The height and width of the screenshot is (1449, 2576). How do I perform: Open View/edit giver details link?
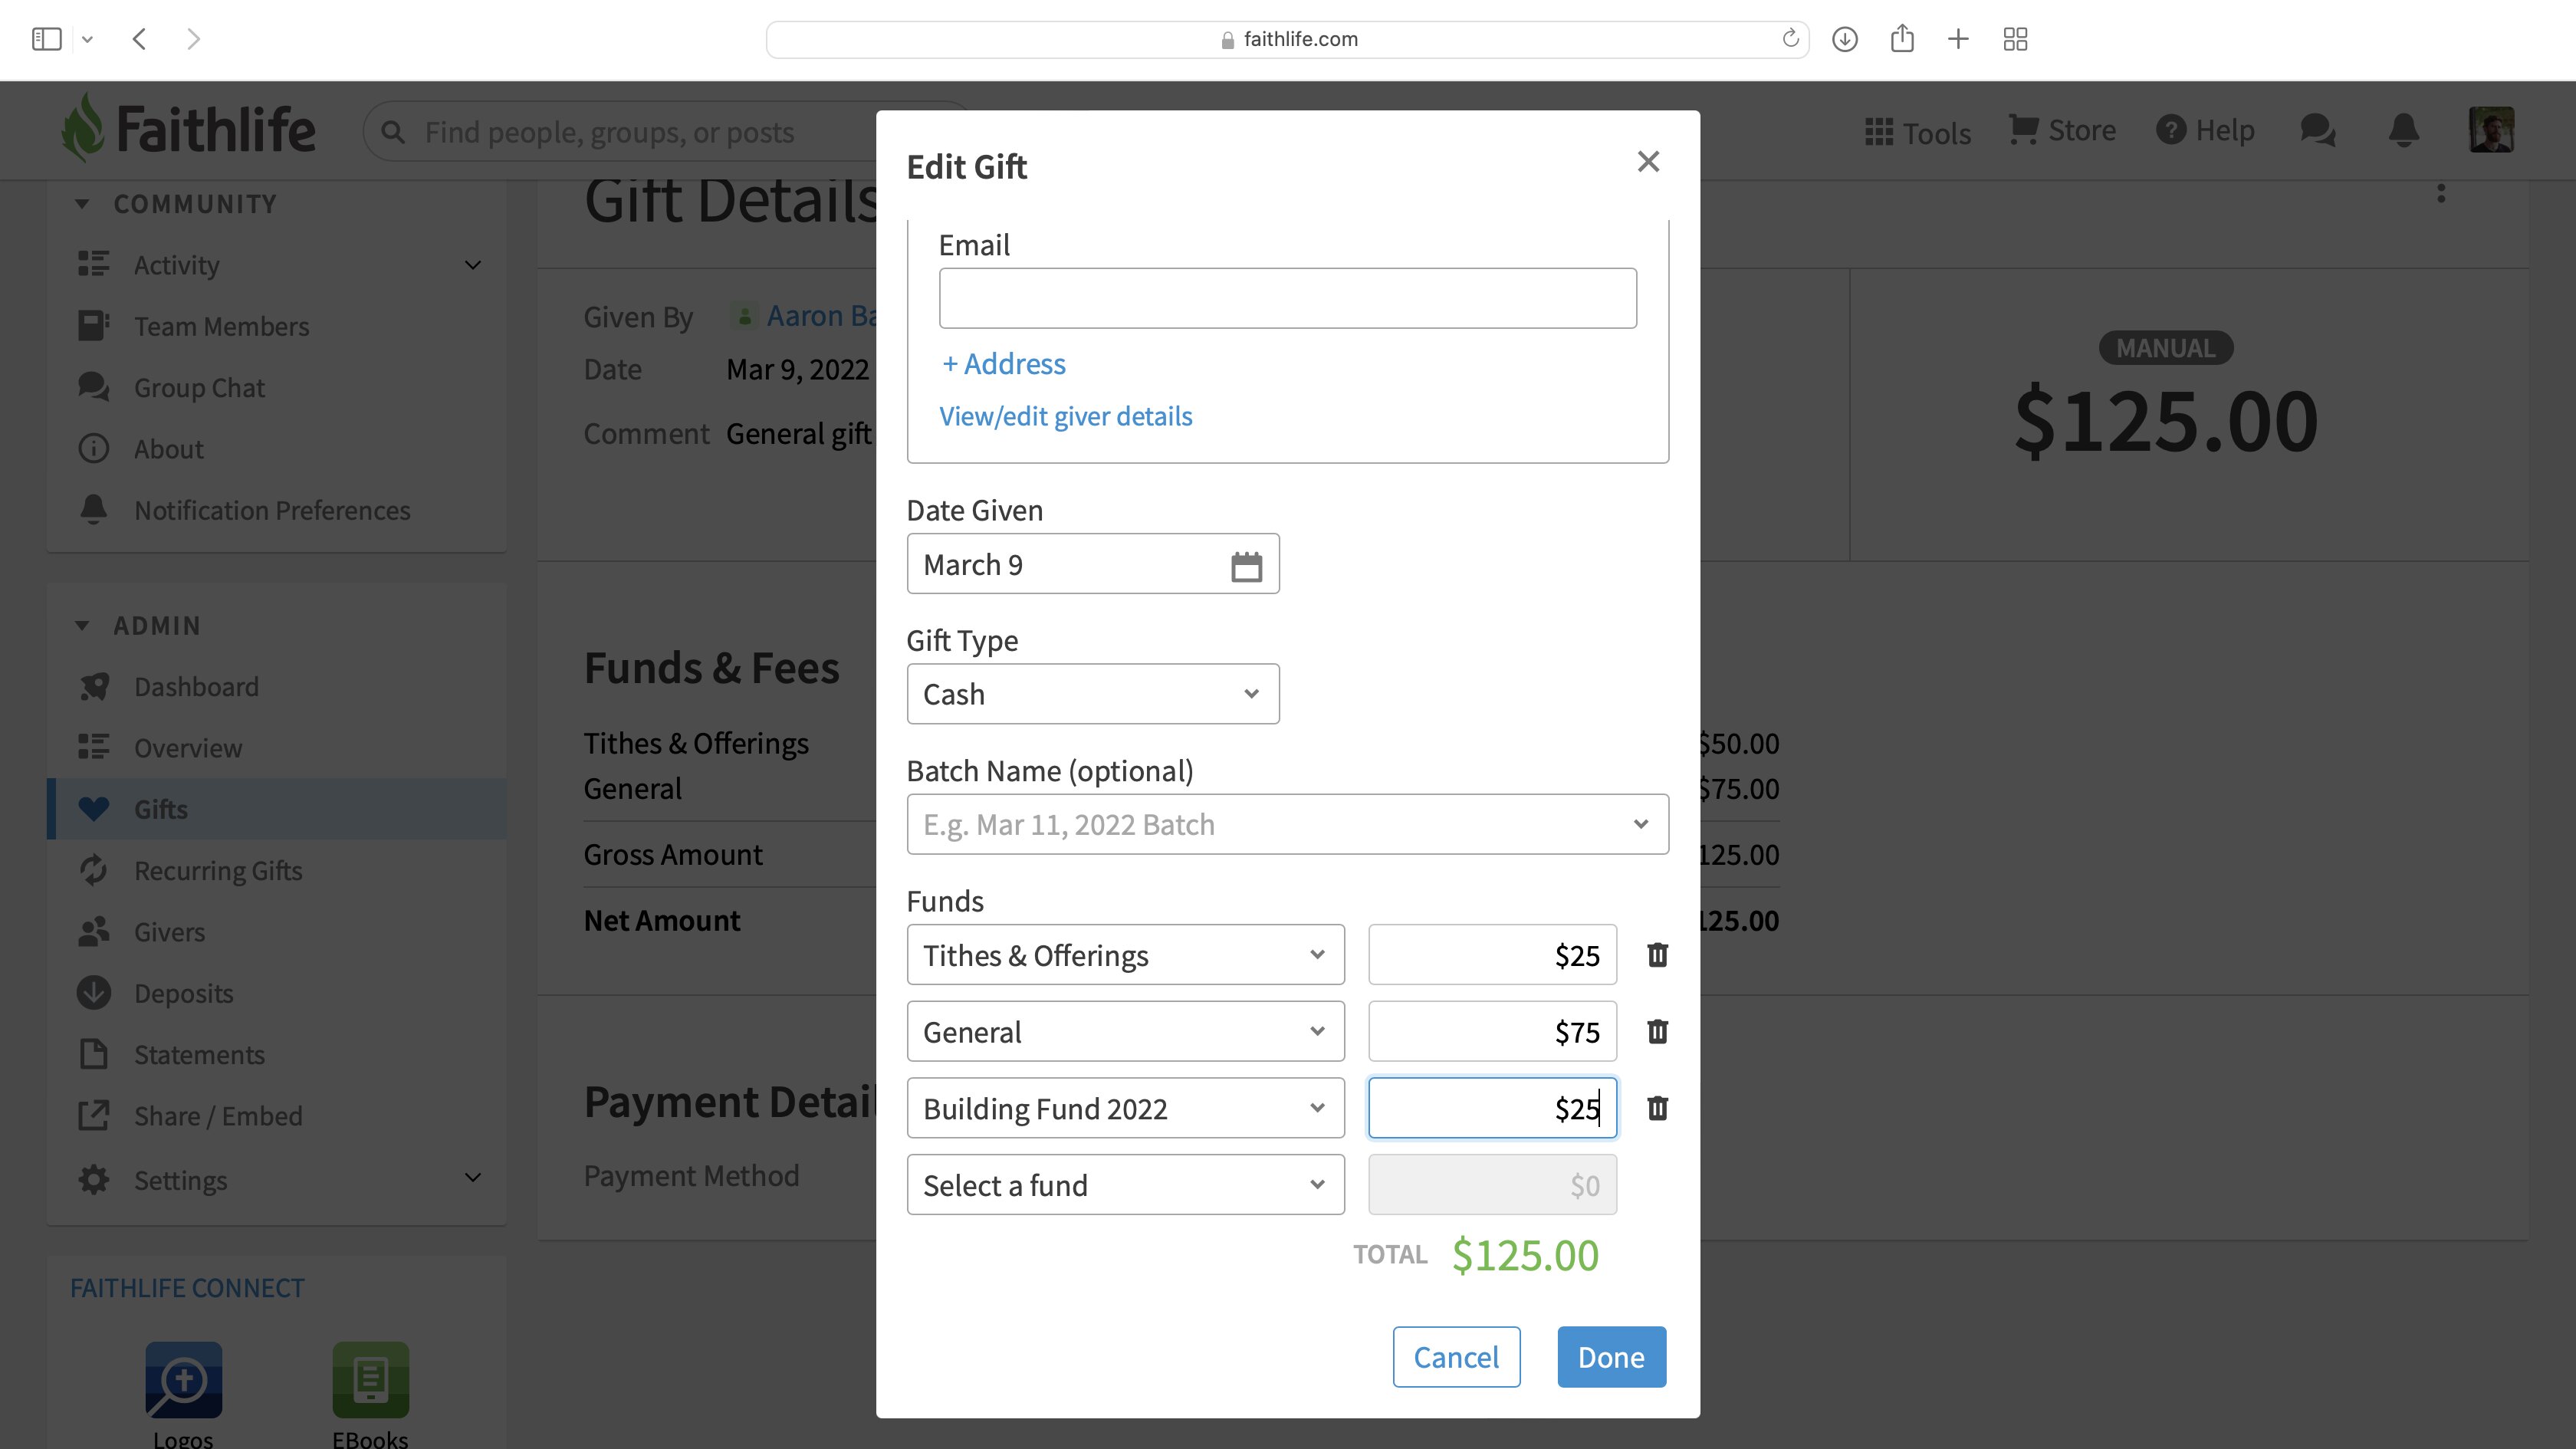coord(1065,416)
